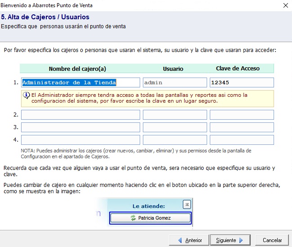This screenshot has width=292, height=247.
Task: Click the blue info icon in the Administrador note
Action: pos(27,95)
